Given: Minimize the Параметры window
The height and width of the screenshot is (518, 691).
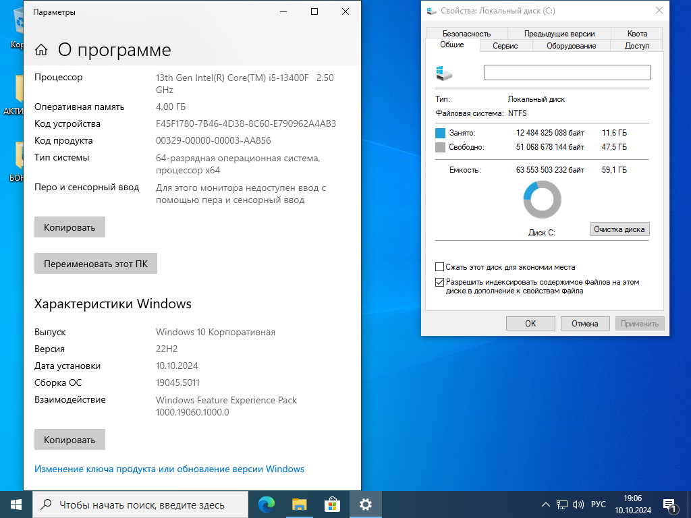Looking at the screenshot, I should coord(283,12).
